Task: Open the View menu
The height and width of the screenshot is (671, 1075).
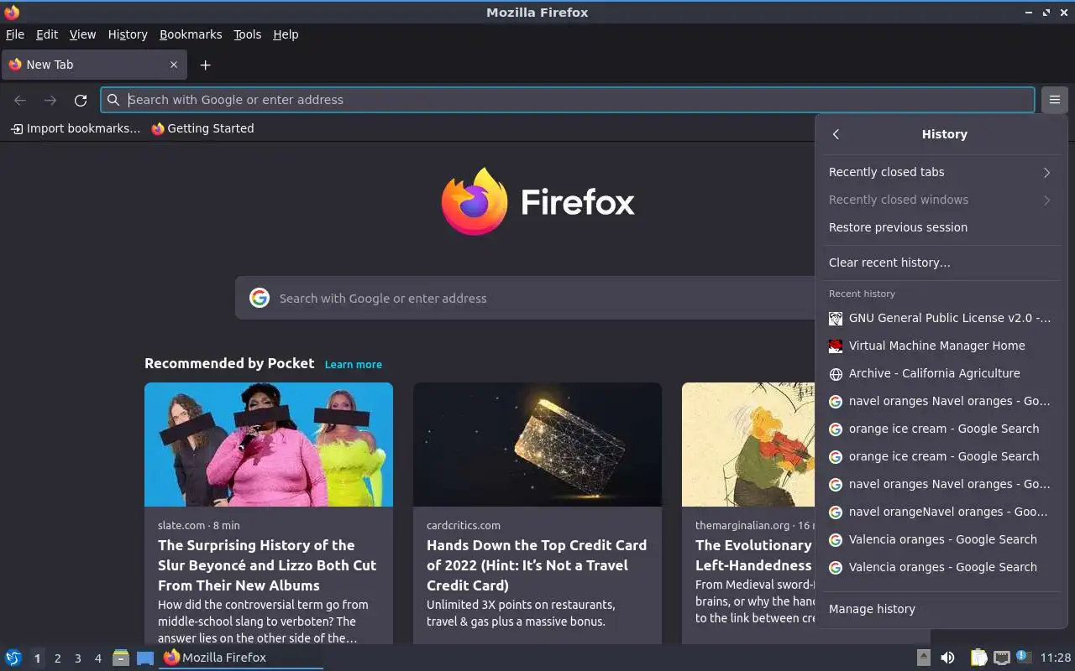Action: [82, 34]
